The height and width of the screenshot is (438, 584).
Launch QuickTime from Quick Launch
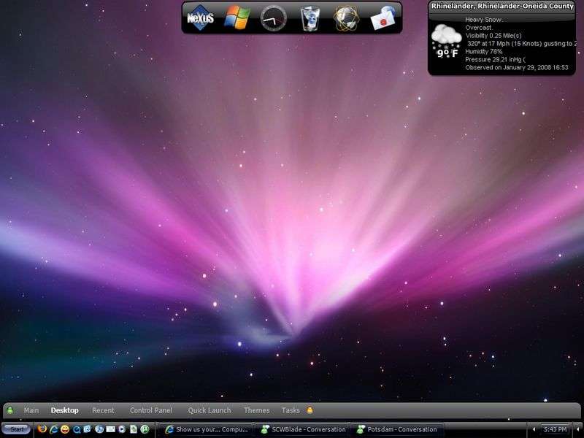pyautogui.click(x=77, y=429)
